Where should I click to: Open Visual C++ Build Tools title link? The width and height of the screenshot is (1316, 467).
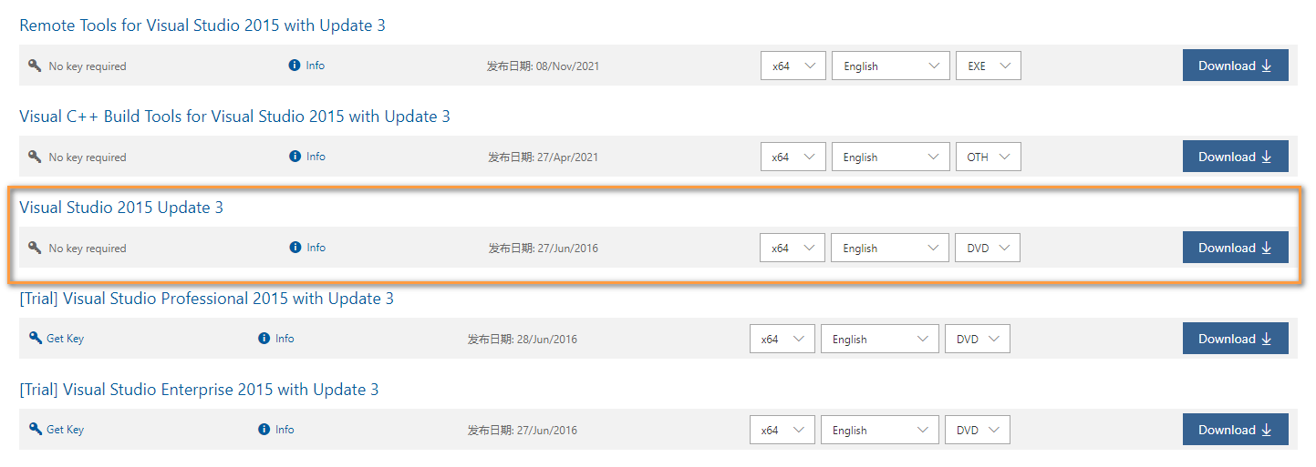[x=234, y=117]
